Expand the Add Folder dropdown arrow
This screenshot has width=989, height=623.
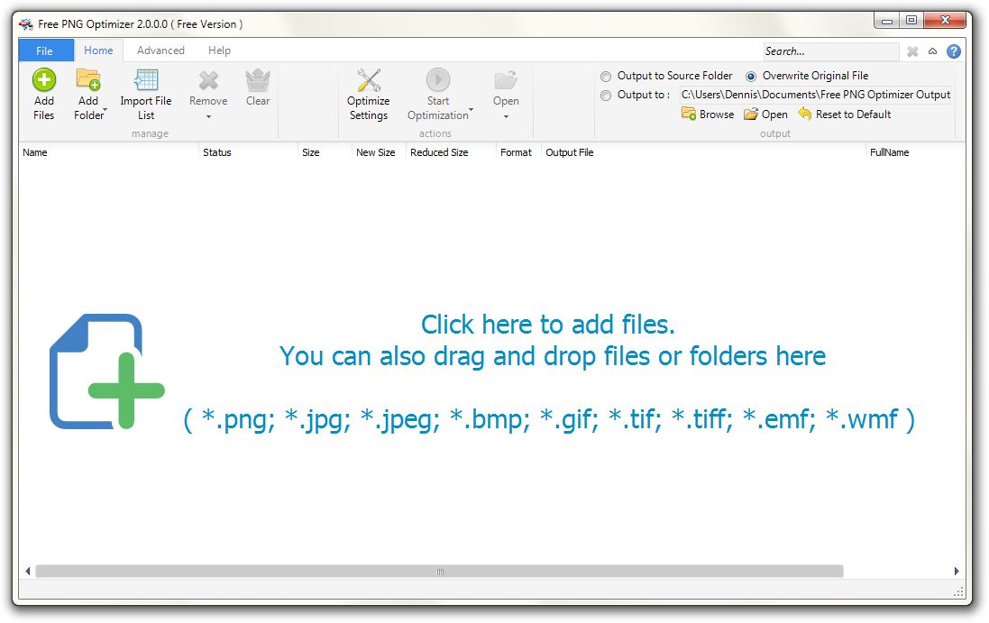(105, 110)
